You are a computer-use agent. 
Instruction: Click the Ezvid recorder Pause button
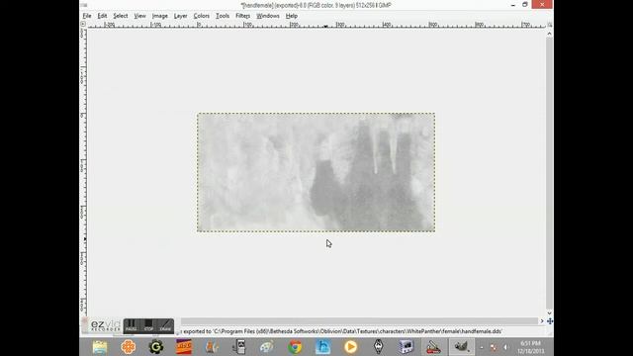click(132, 325)
